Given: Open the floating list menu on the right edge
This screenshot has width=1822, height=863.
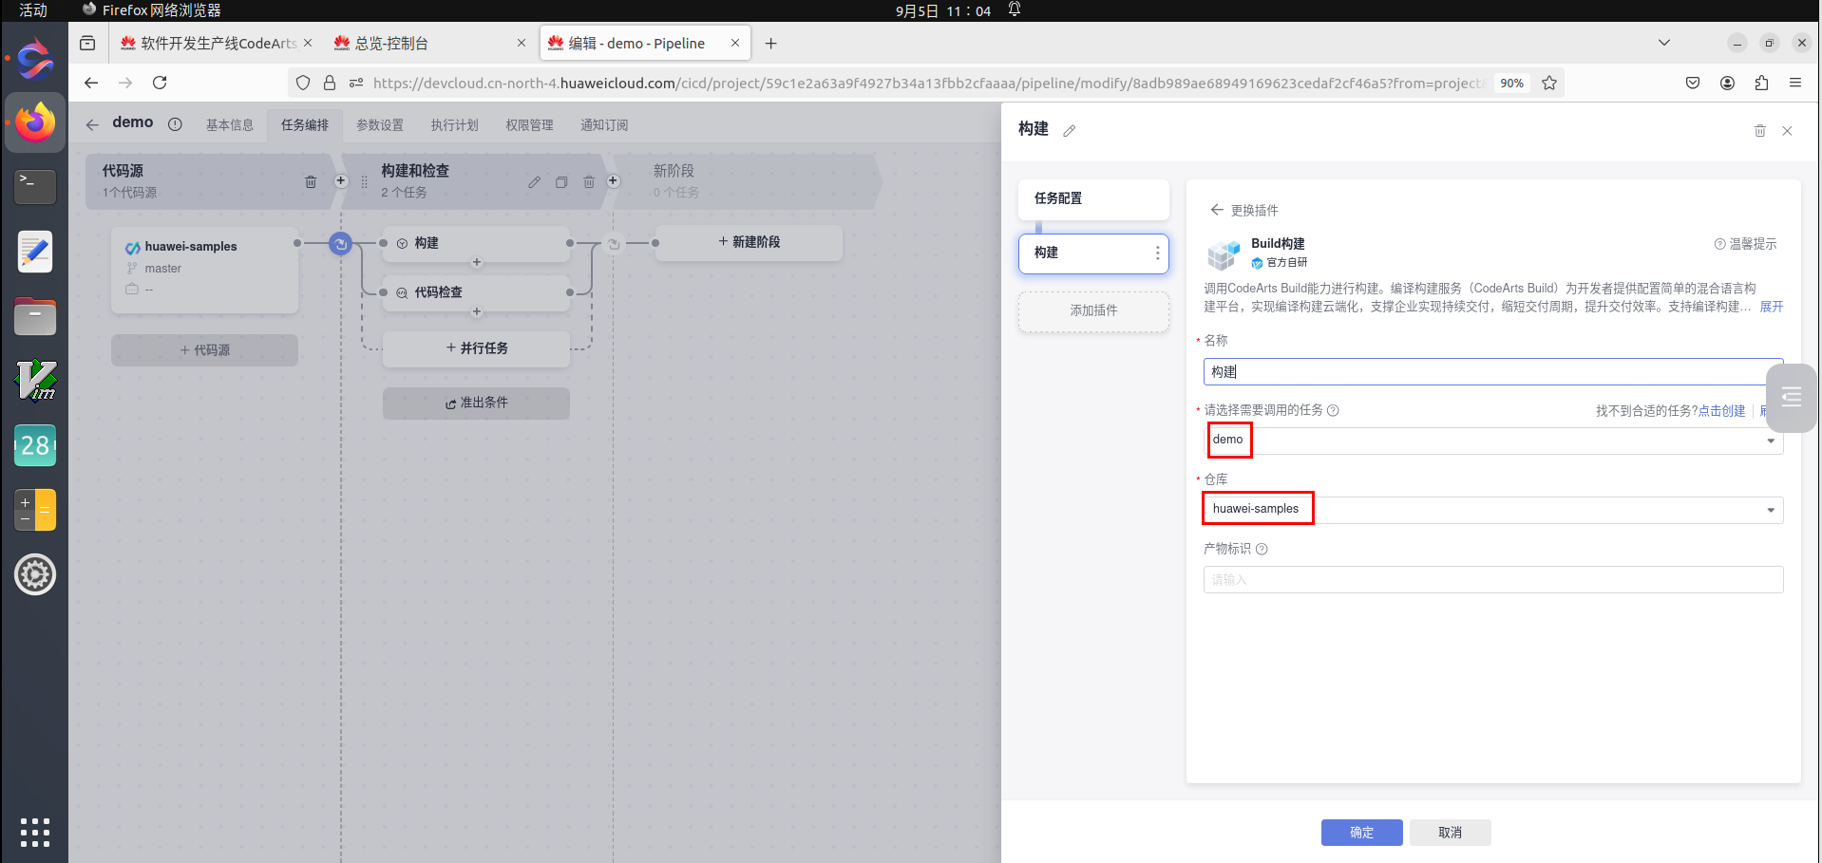Looking at the screenshot, I should click(x=1792, y=397).
